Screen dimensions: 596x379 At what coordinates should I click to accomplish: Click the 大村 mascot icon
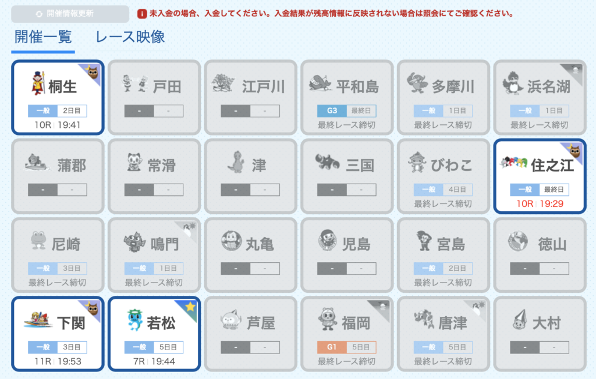tap(520, 321)
